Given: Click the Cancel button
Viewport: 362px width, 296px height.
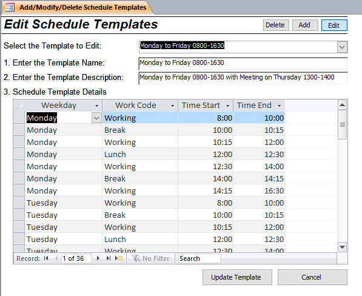Looking at the screenshot, I should coord(312,277).
